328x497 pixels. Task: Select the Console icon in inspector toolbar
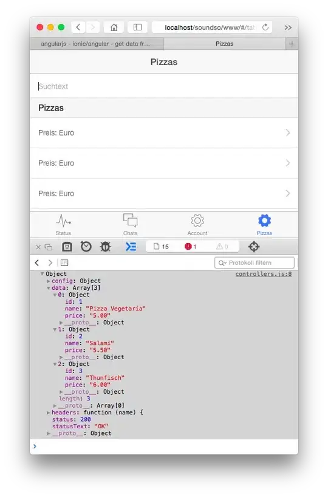(131, 247)
